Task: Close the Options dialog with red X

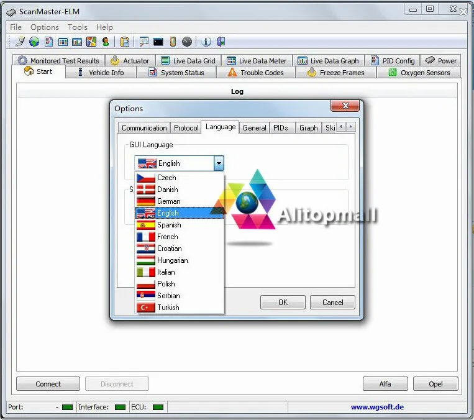Action: [345, 106]
